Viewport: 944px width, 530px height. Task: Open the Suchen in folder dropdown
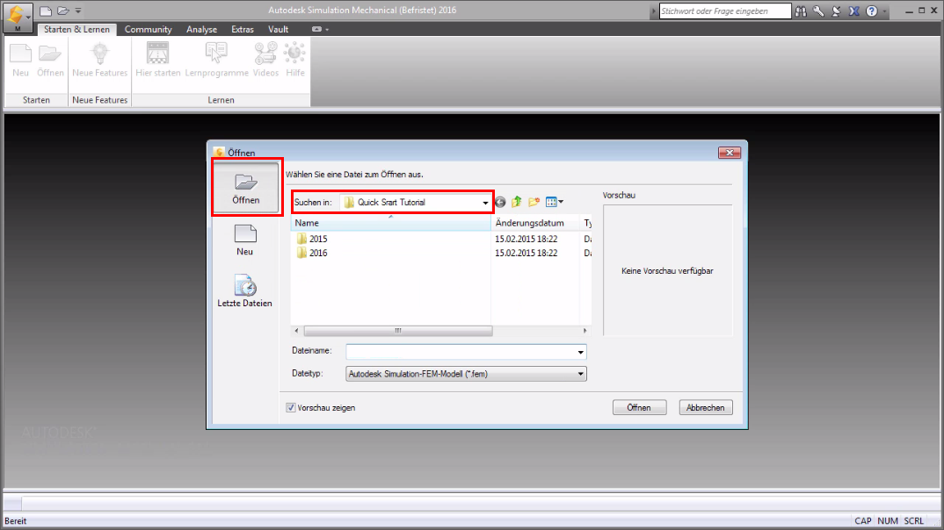pos(416,203)
